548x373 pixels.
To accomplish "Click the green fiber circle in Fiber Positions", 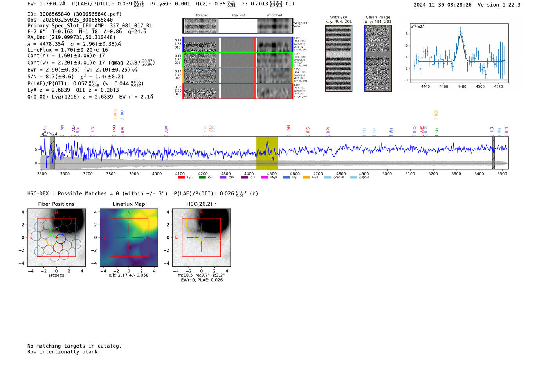I will (54, 231).
